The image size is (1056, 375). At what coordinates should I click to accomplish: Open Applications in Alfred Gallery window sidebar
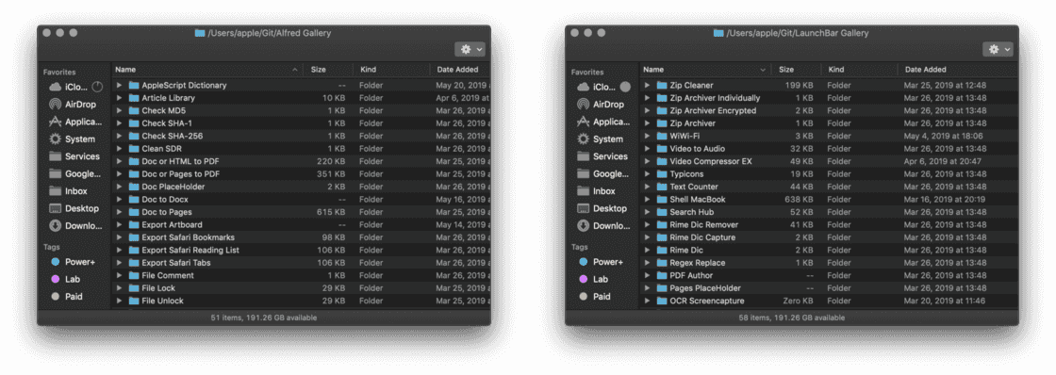pyautogui.click(x=74, y=122)
